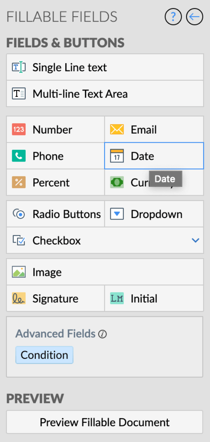This screenshot has height=442, width=210.
Task: Click the PREVIEW section heading
Action: [35, 398]
